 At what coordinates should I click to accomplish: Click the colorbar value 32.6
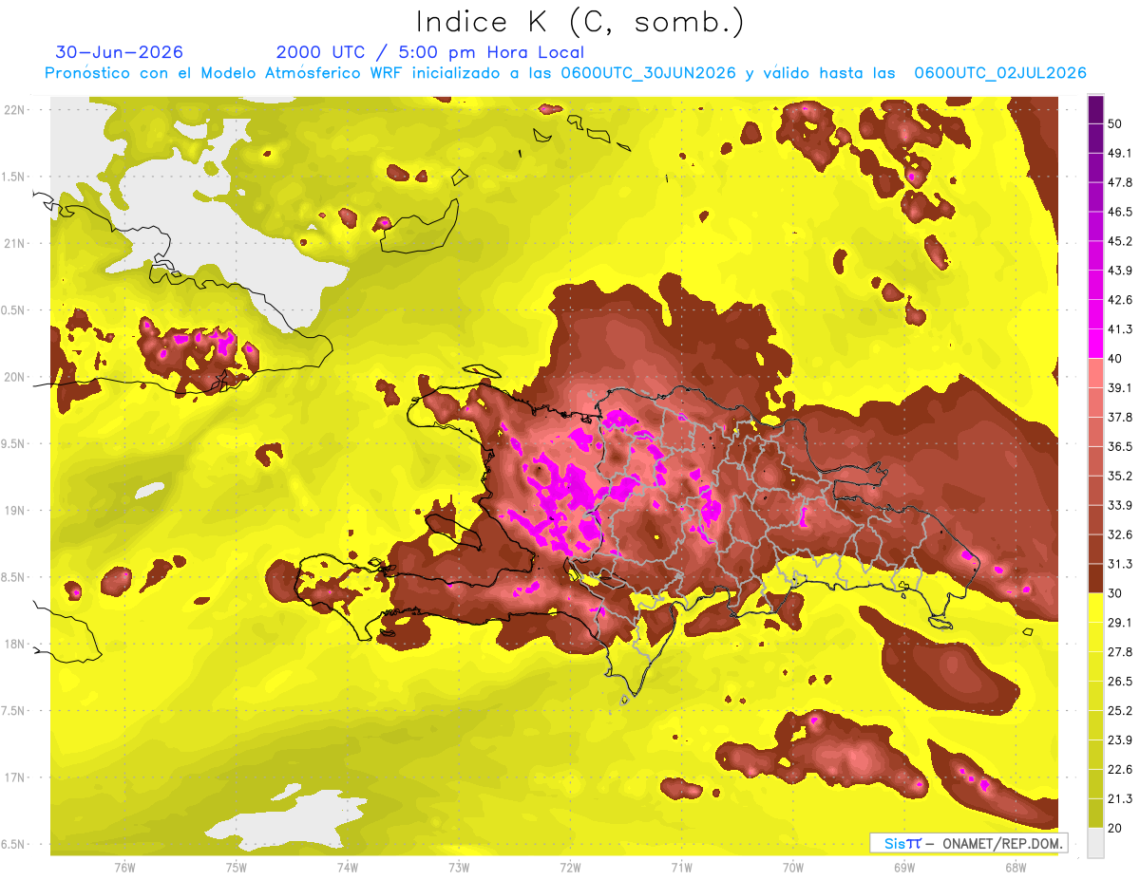[1119, 534]
